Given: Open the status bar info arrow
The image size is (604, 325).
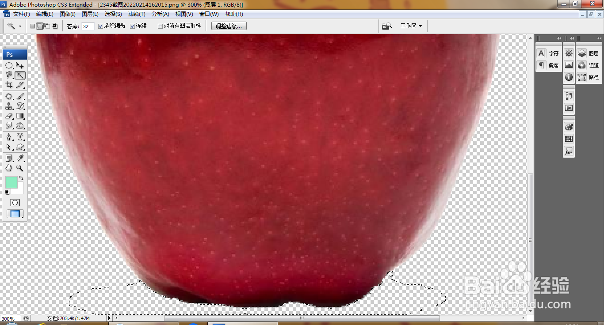Looking at the screenshot, I should pyautogui.click(x=110, y=318).
